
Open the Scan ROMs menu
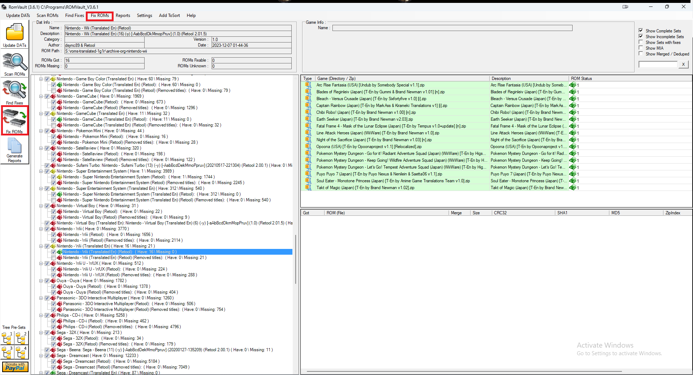[48, 15]
